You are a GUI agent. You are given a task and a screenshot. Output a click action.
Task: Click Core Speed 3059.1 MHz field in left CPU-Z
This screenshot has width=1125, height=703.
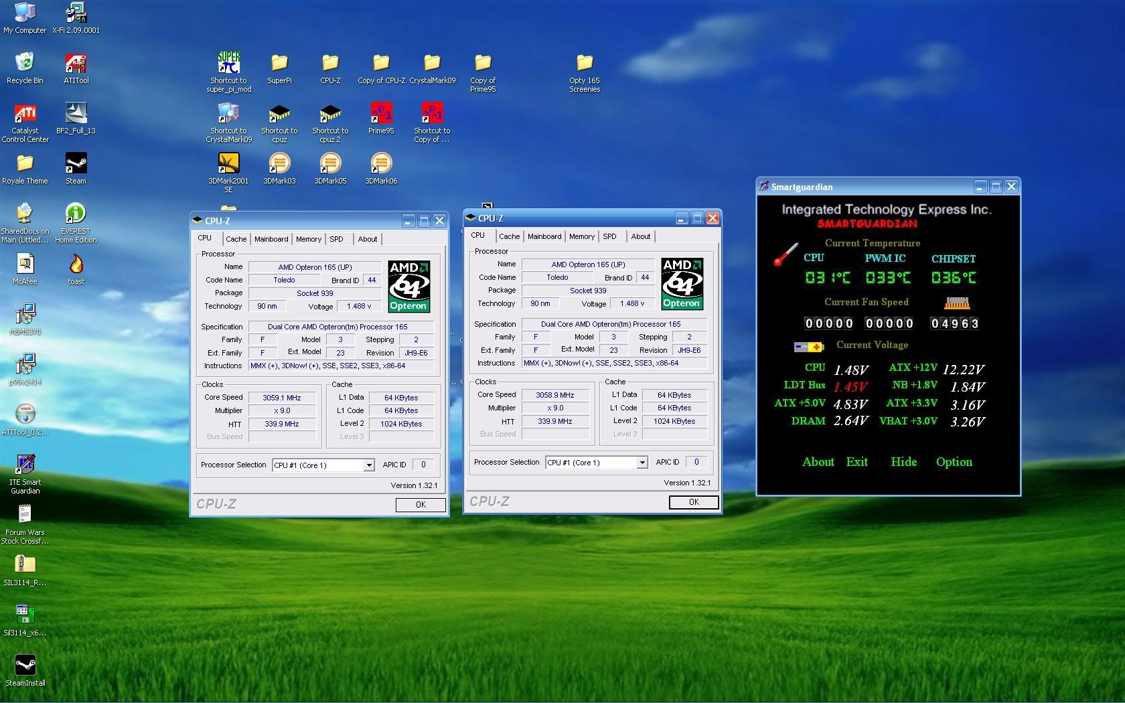[x=282, y=398]
